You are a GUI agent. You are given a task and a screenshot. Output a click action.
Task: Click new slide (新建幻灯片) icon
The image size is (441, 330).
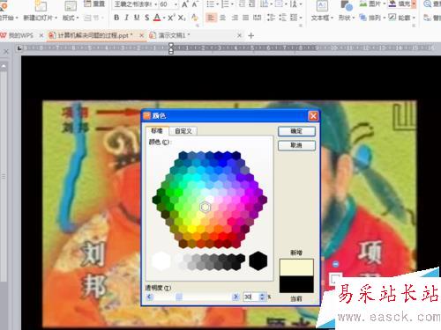[41, 6]
